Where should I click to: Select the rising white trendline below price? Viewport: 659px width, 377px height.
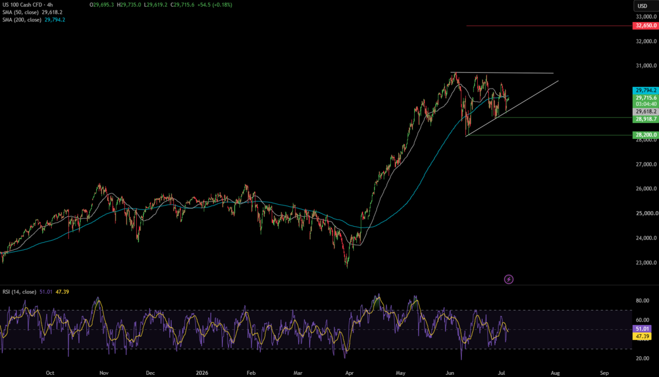click(x=511, y=109)
